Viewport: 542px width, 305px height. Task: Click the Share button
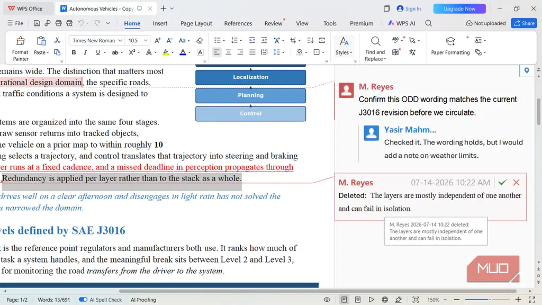pyautogui.click(x=523, y=23)
